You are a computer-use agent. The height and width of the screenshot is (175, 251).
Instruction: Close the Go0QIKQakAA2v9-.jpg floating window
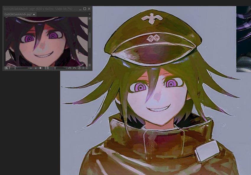pos(89,9)
